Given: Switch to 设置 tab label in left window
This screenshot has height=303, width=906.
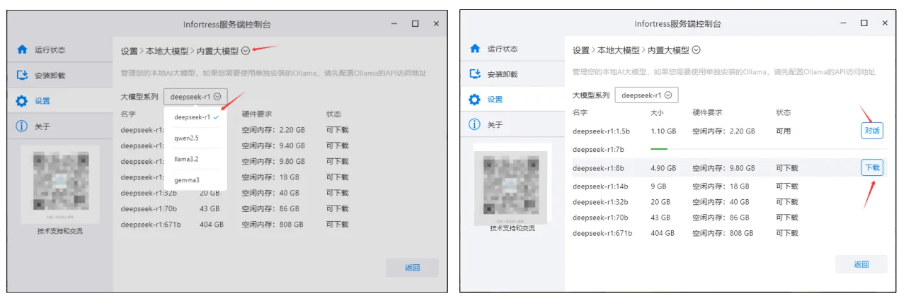Looking at the screenshot, I should 42,101.
